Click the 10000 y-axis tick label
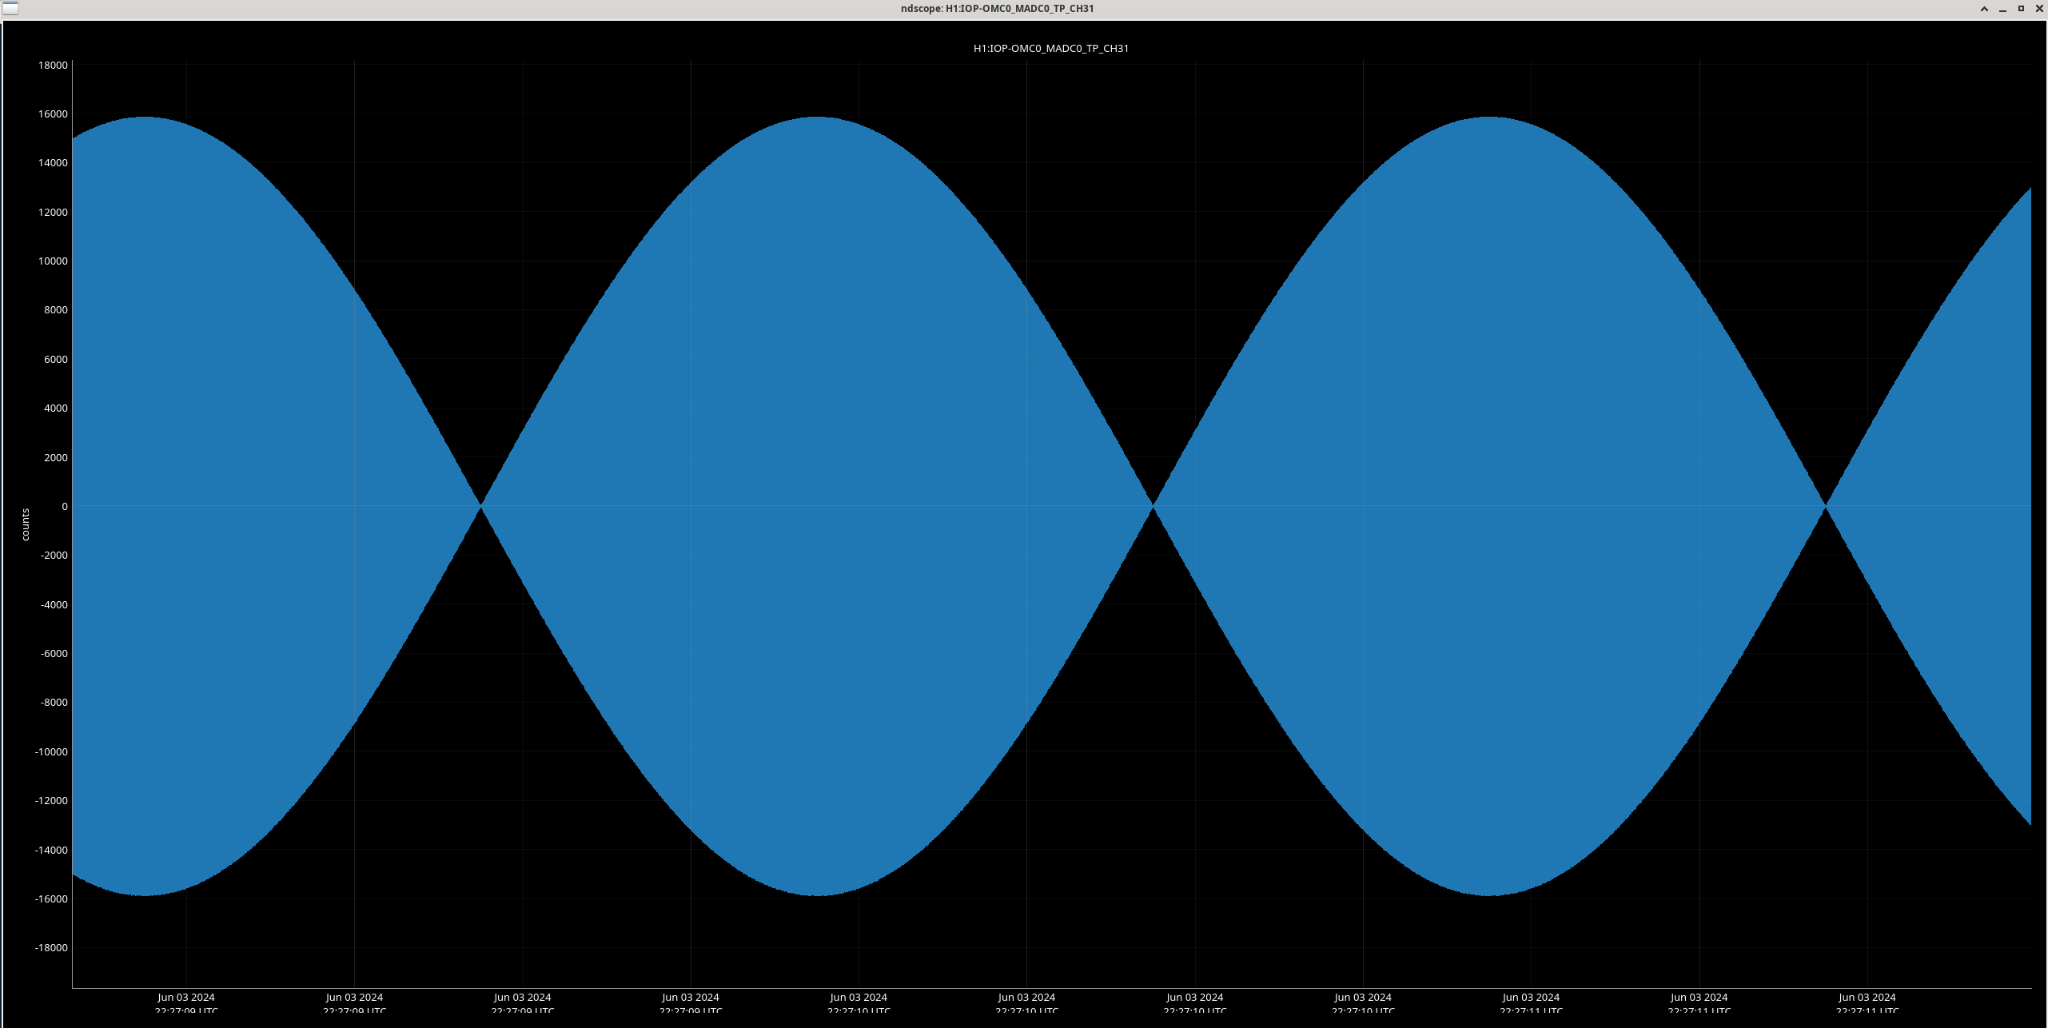Screen dimensions: 2048x1028 [54, 261]
